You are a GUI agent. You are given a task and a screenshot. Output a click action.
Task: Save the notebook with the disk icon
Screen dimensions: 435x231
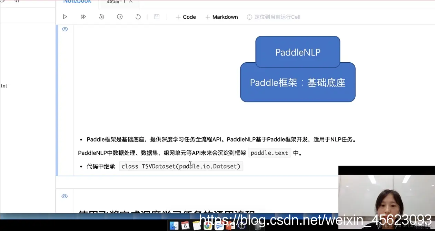pos(157,16)
